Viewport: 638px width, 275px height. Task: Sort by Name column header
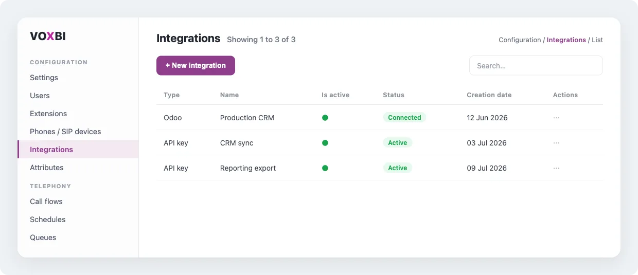229,95
